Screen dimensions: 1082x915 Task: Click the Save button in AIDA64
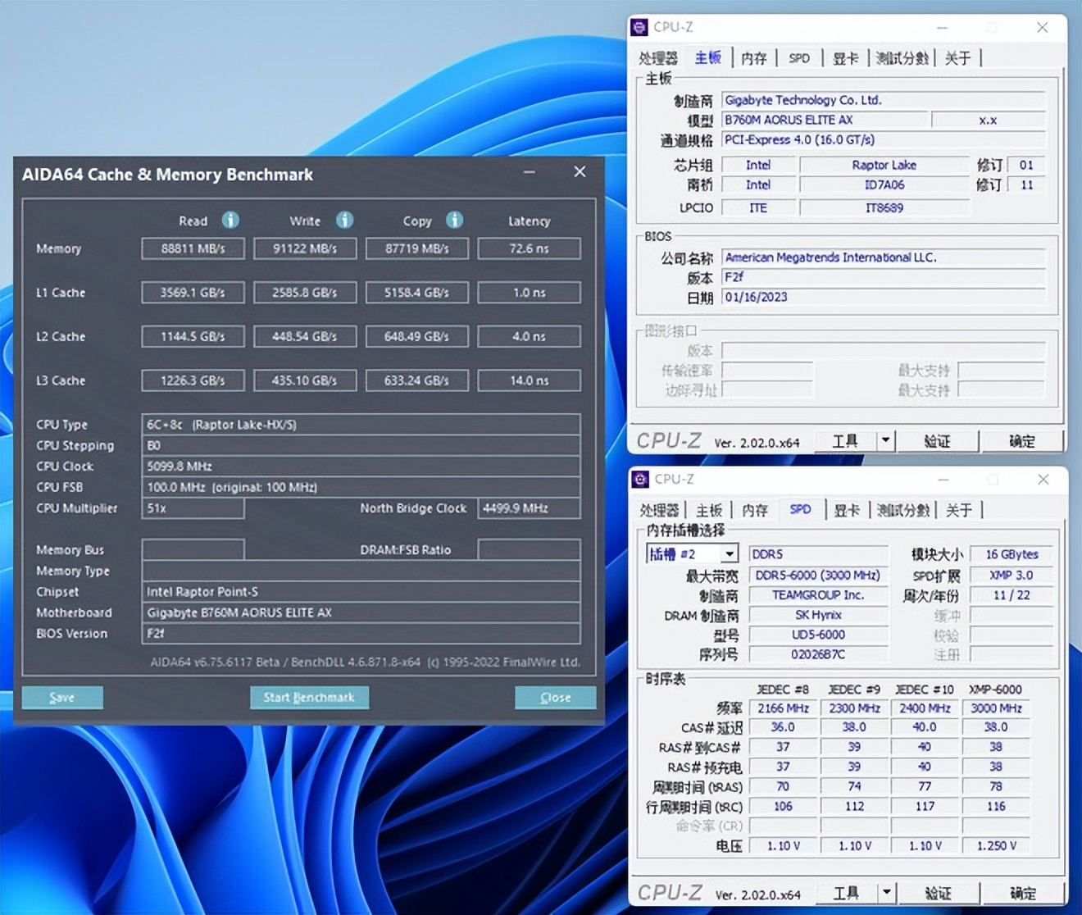click(x=62, y=697)
